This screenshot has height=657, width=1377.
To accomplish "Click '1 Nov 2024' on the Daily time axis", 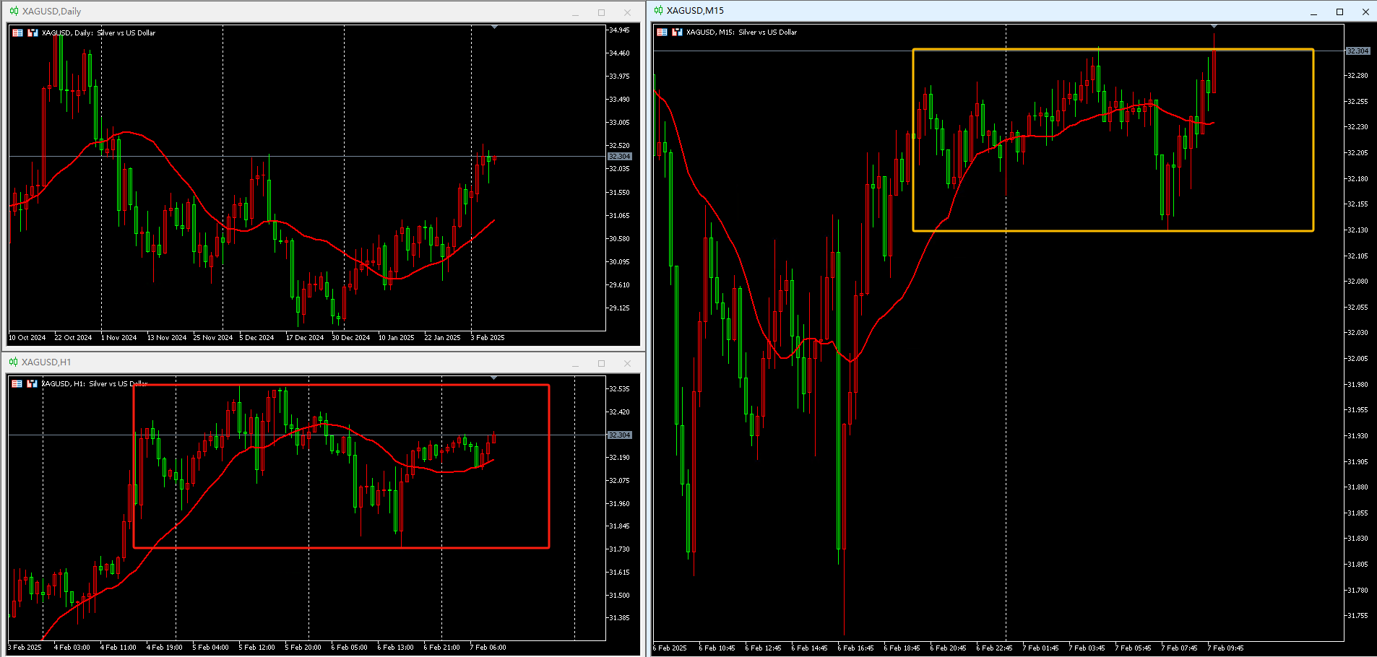I will 118,338.
